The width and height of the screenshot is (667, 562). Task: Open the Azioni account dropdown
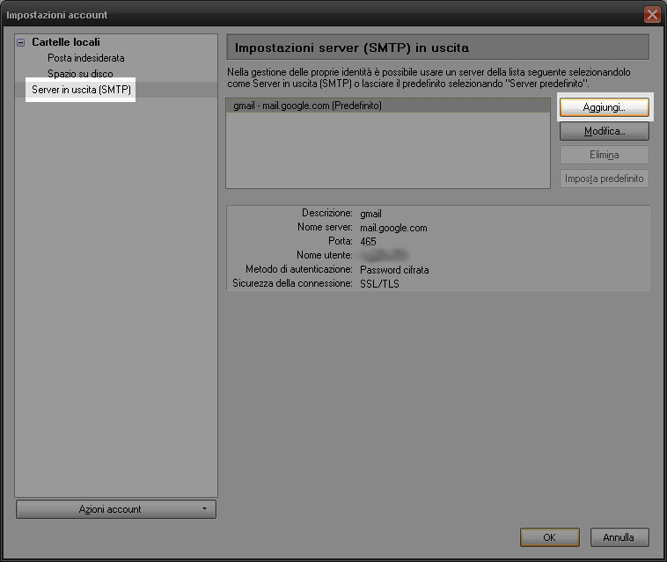pyautogui.click(x=115, y=509)
